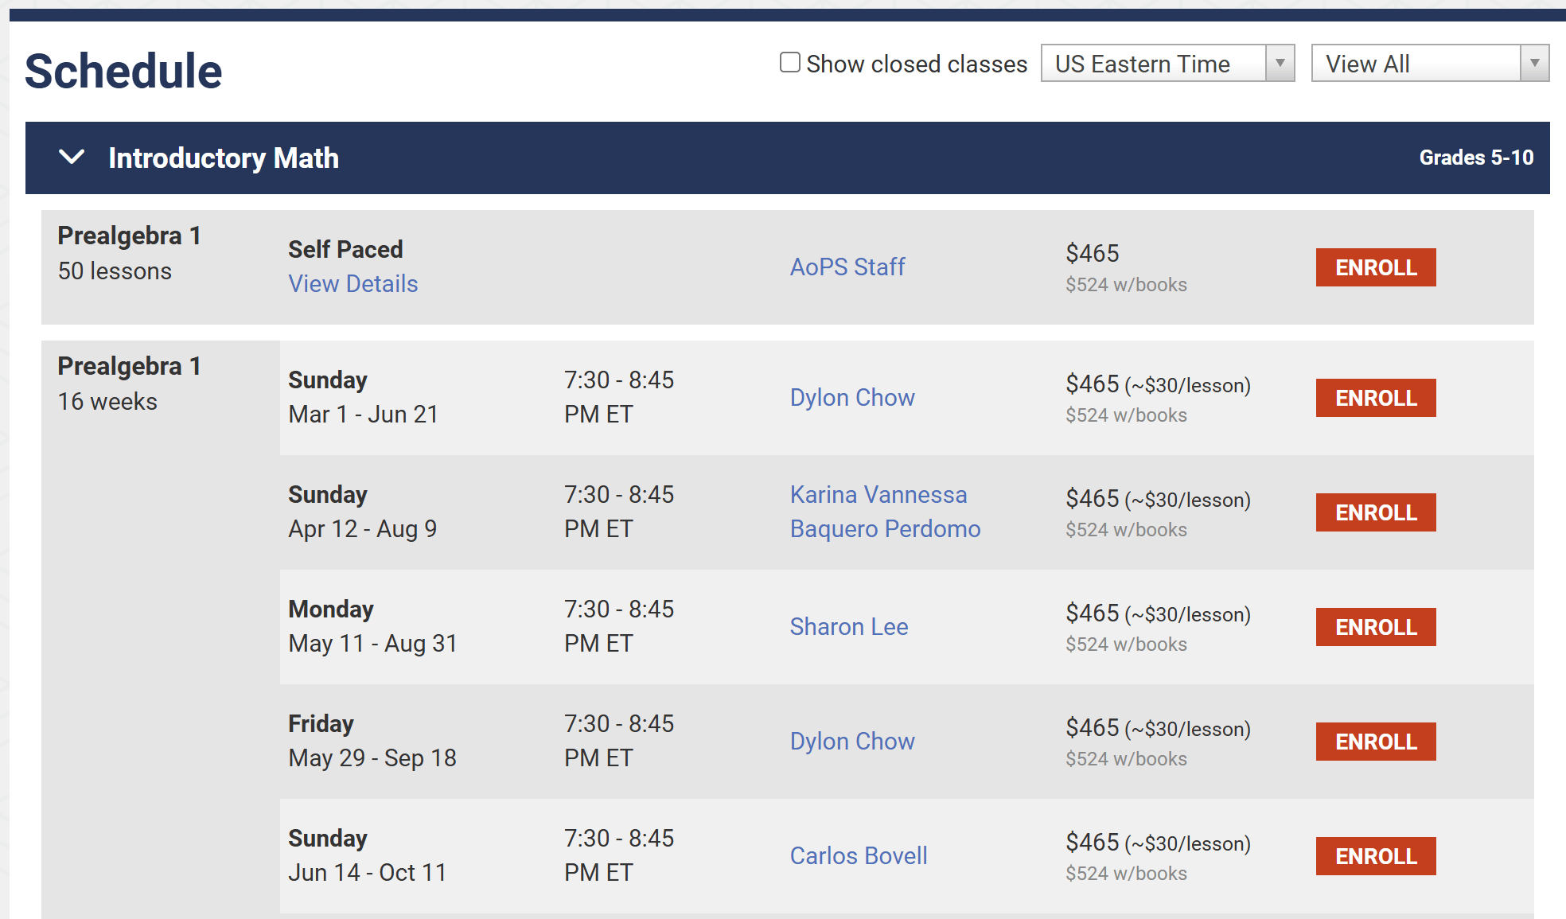
Task: Open the US Eastern Time timezone dropdown
Action: pos(1167,64)
